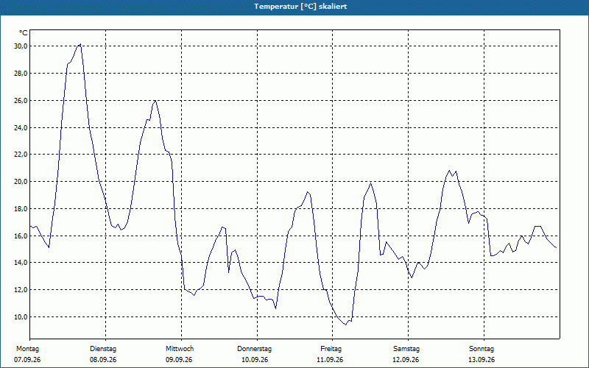This screenshot has width=589, height=368.
Task: Click the Tuesday 26 °C temperature peak
Action: [x=155, y=101]
